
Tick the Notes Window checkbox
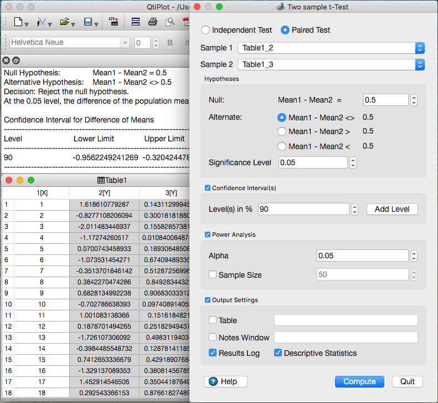[x=213, y=338]
